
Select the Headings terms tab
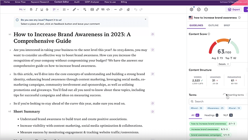(x=211, y=115)
